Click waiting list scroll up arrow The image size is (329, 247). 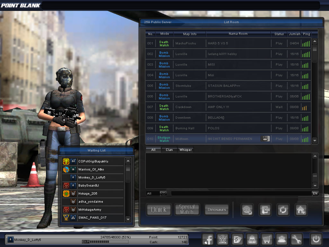tap(128, 161)
